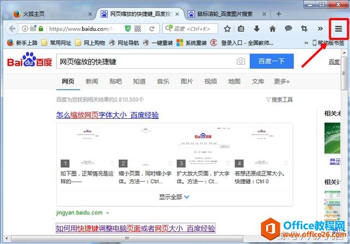Switch to 鼠标滚轮_百度图片搜索 tab

[227, 14]
